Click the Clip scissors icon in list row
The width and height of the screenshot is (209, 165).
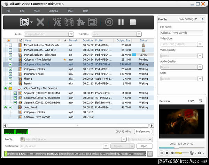pos(20,88)
